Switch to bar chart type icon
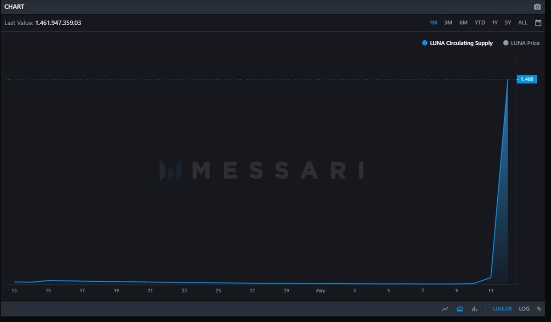The image size is (551, 322). tap(475, 309)
